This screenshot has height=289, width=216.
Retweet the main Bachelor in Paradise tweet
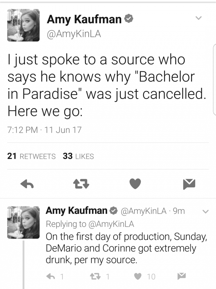point(81,184)
